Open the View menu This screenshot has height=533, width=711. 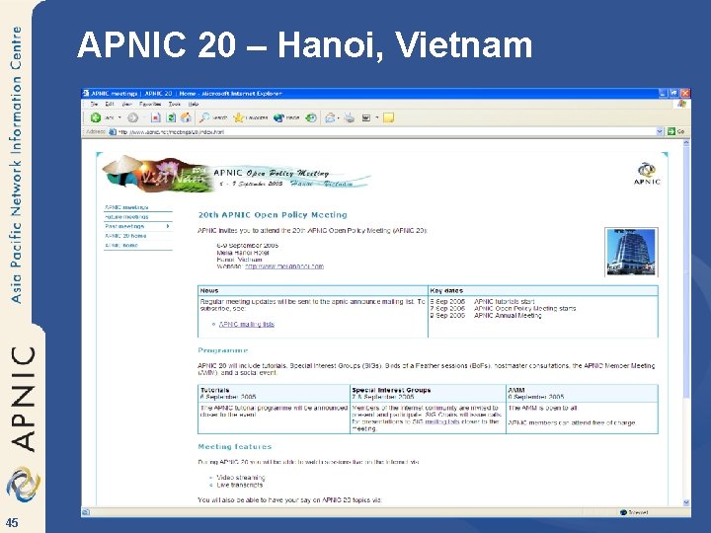(x=126, y=104)
